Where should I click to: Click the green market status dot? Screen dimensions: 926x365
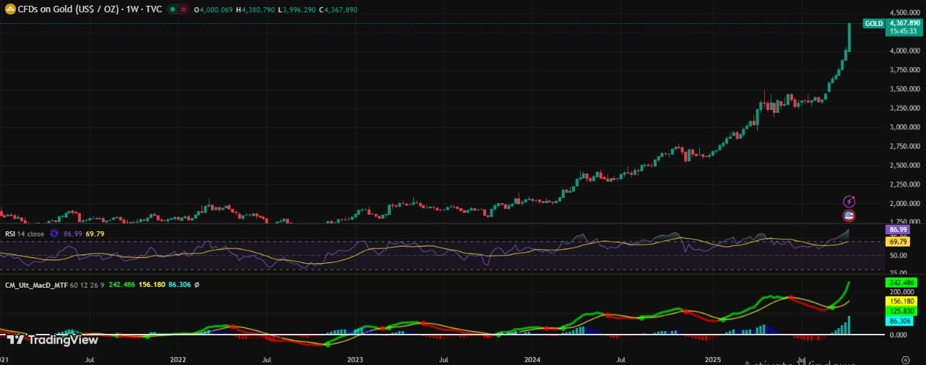(171, 9)
